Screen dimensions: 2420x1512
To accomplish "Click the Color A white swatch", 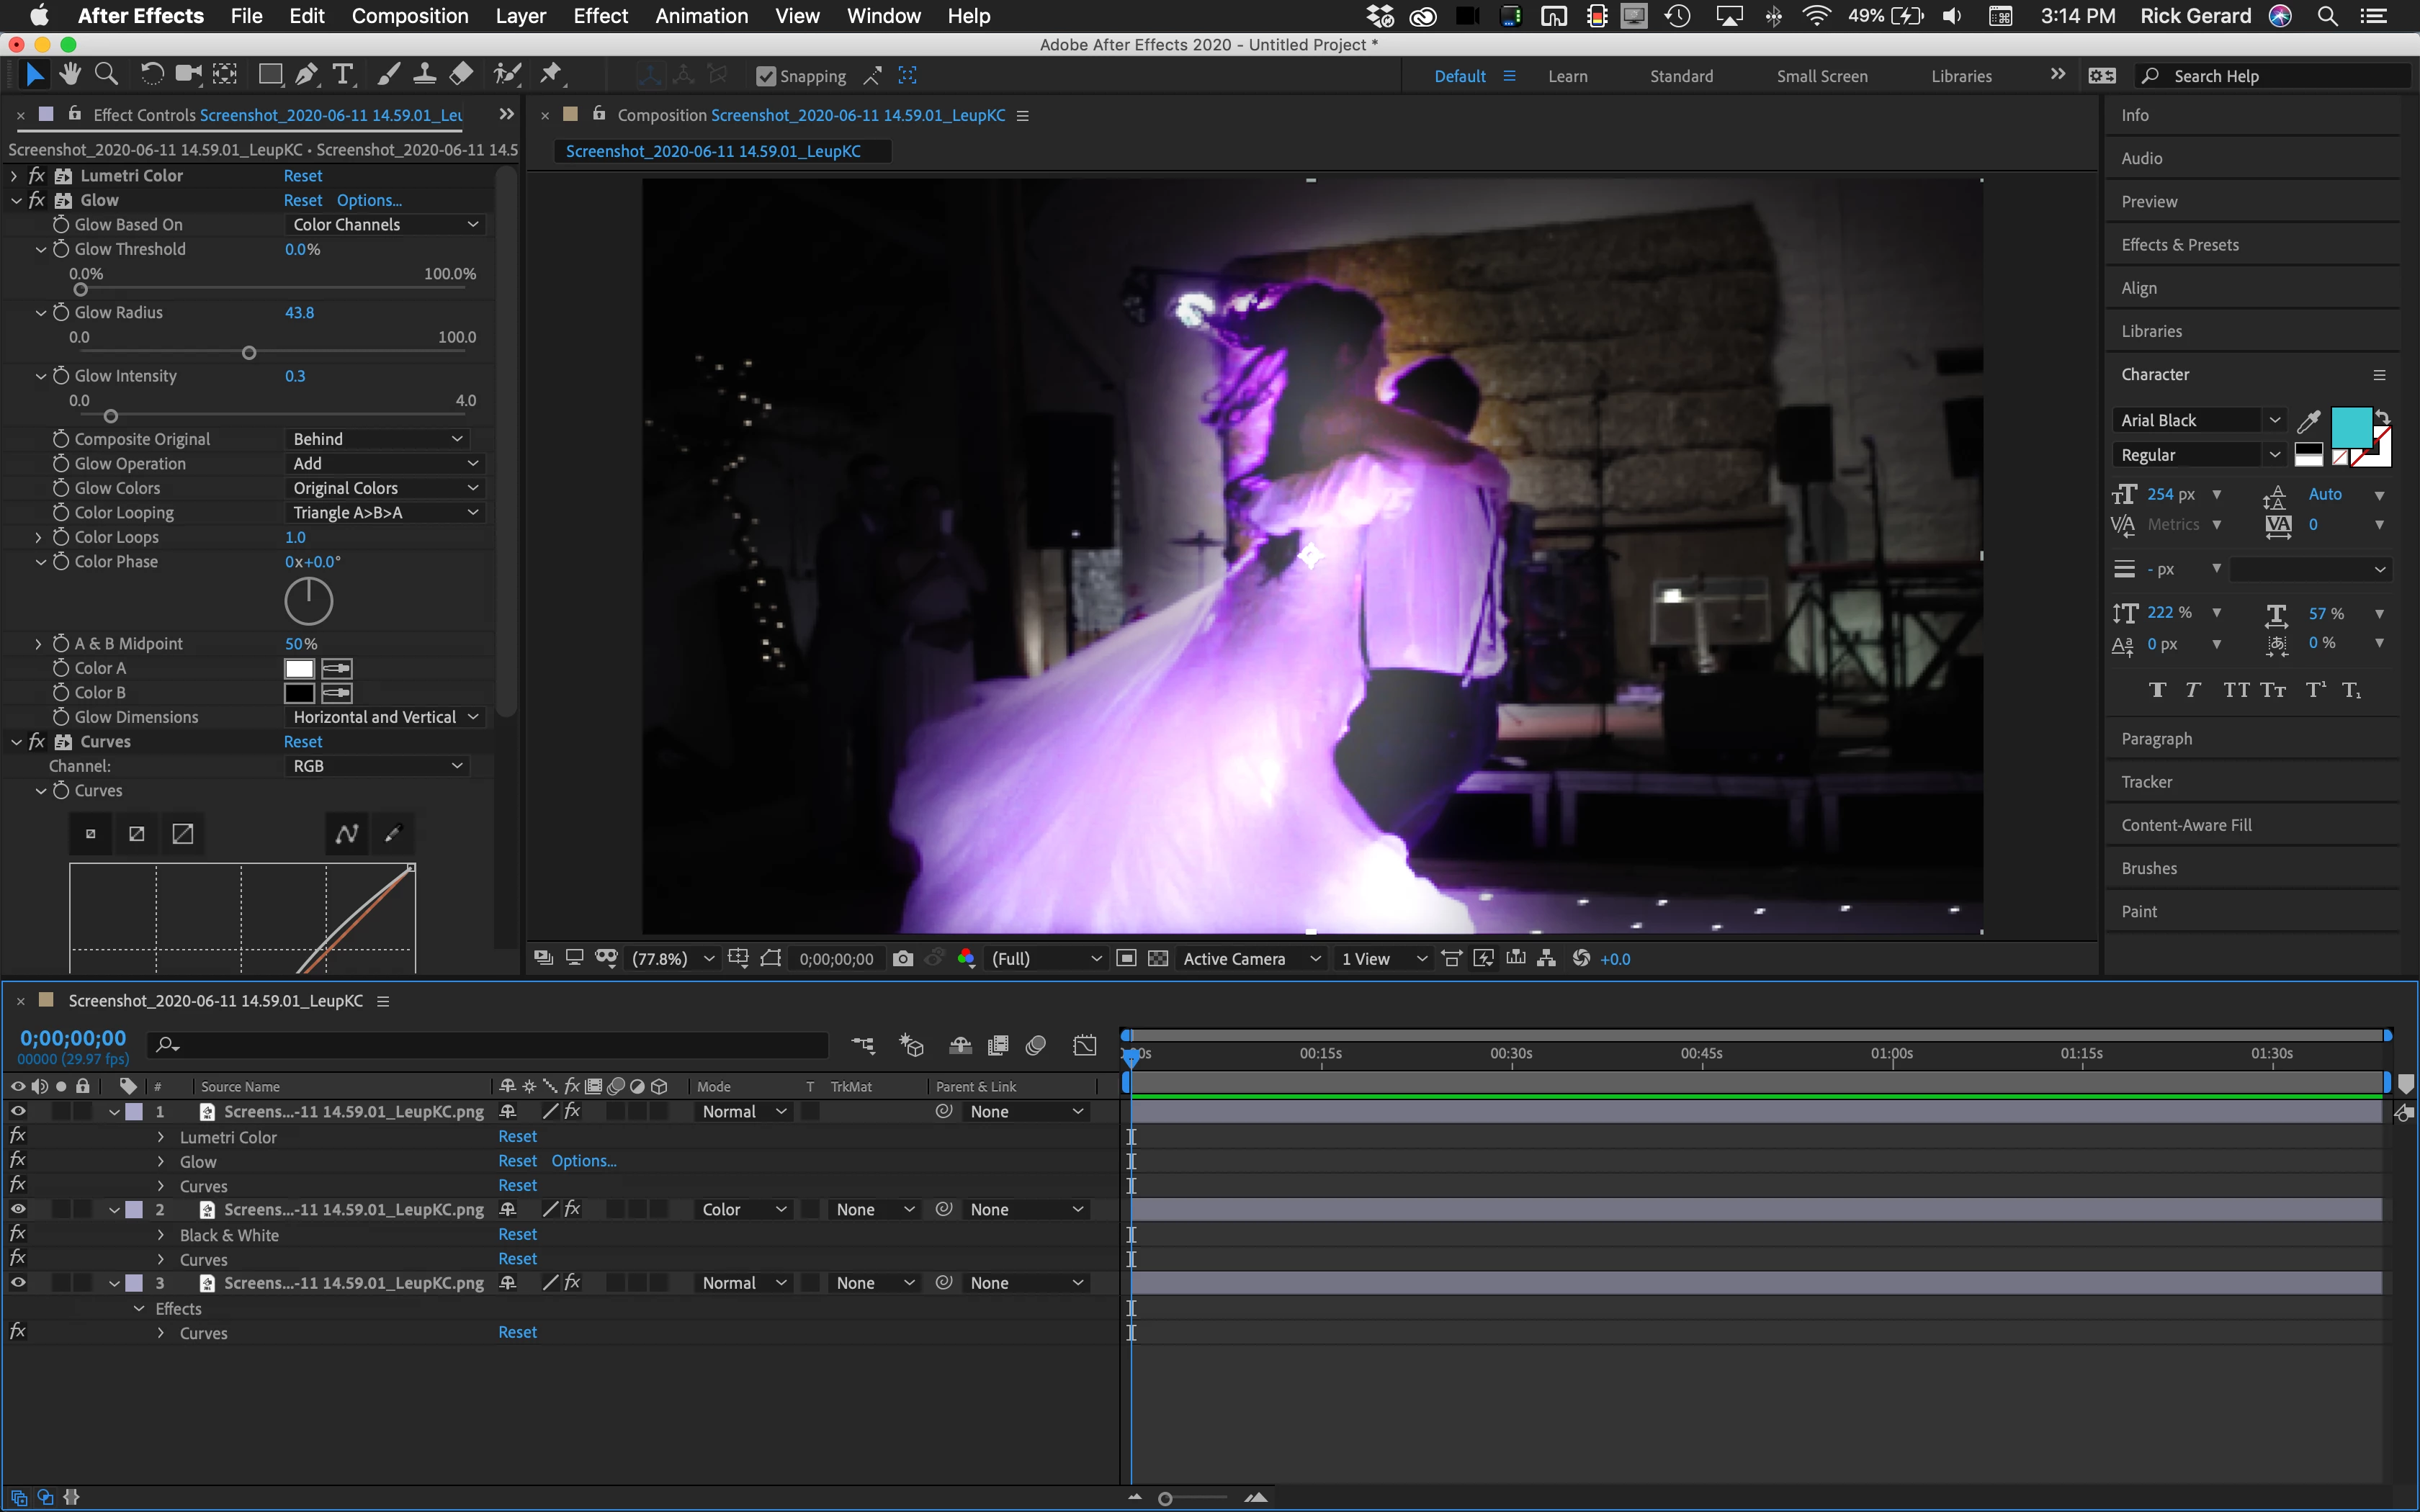I will click(x=299, y=668).
